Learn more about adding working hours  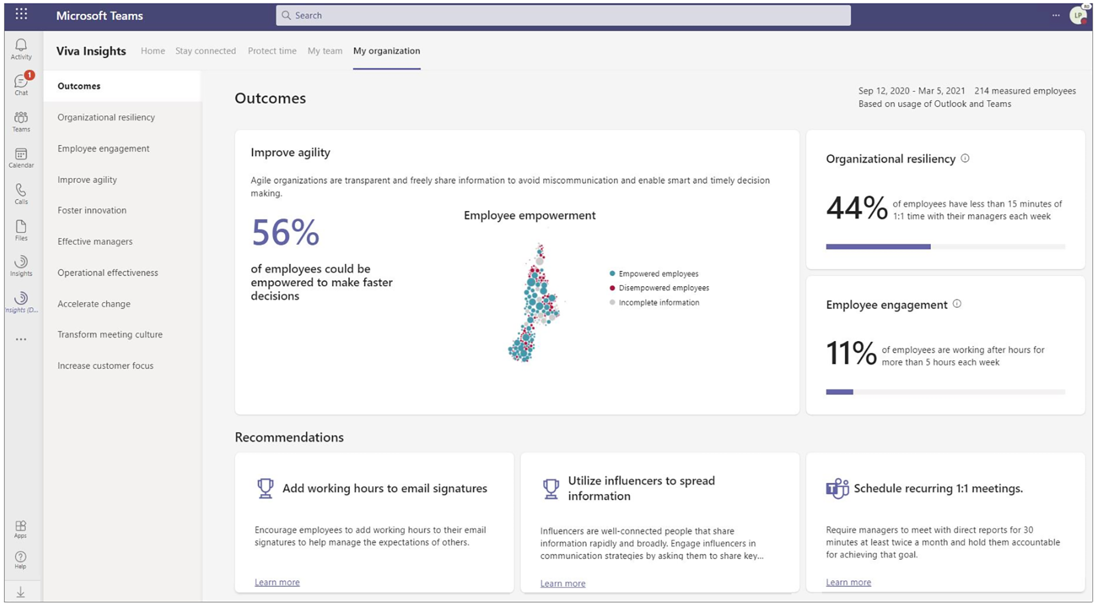277,582
